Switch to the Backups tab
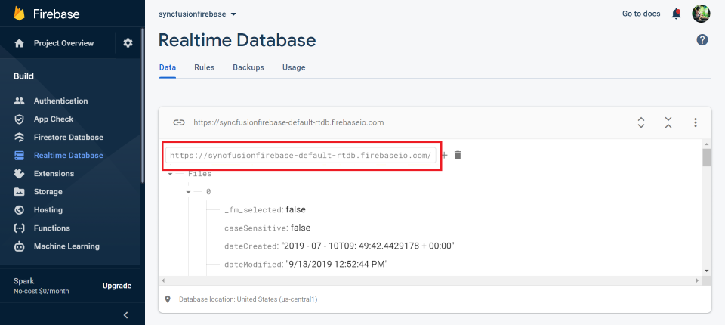The image size is (725, 325). coord(248,67)
